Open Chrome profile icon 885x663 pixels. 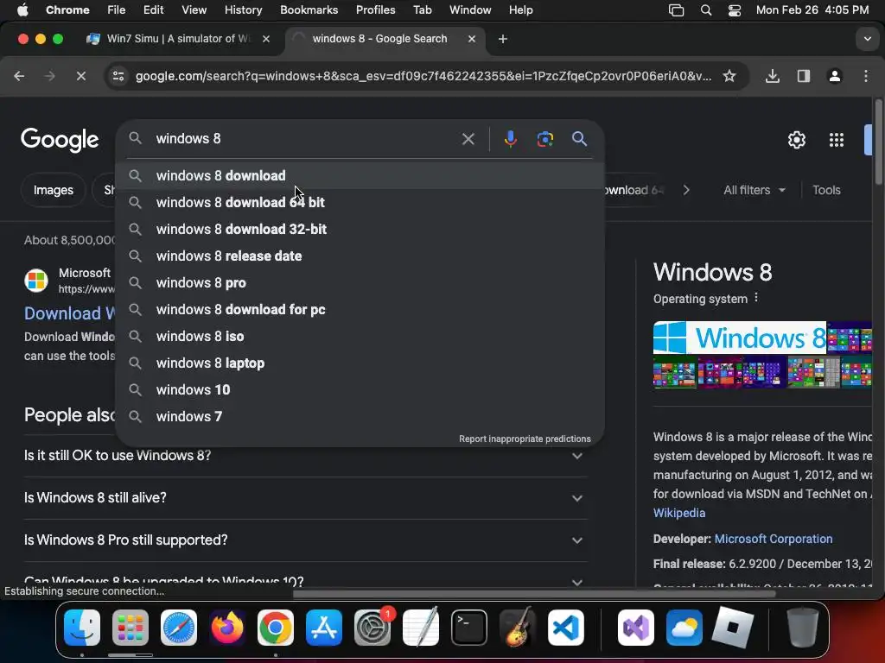pyautogui.click(x=835, y=76)
